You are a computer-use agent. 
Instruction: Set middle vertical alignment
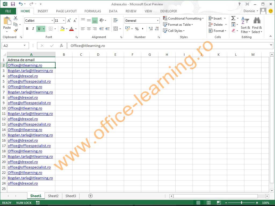(x=89, y=20)
